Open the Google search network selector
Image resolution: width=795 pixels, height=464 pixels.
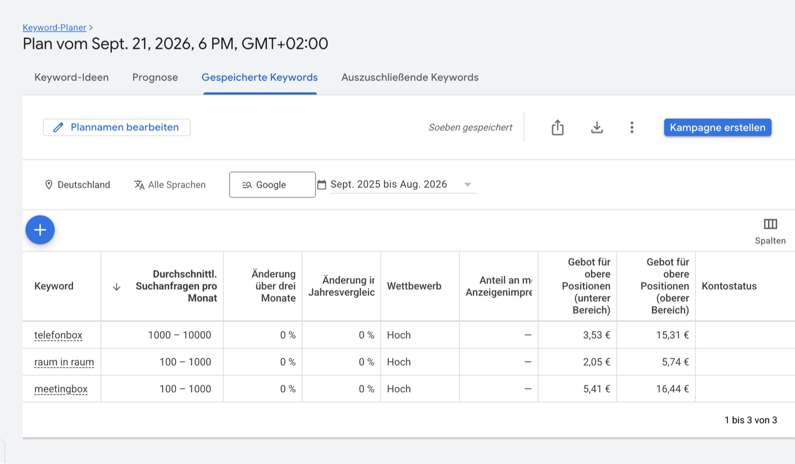point(272,185)
